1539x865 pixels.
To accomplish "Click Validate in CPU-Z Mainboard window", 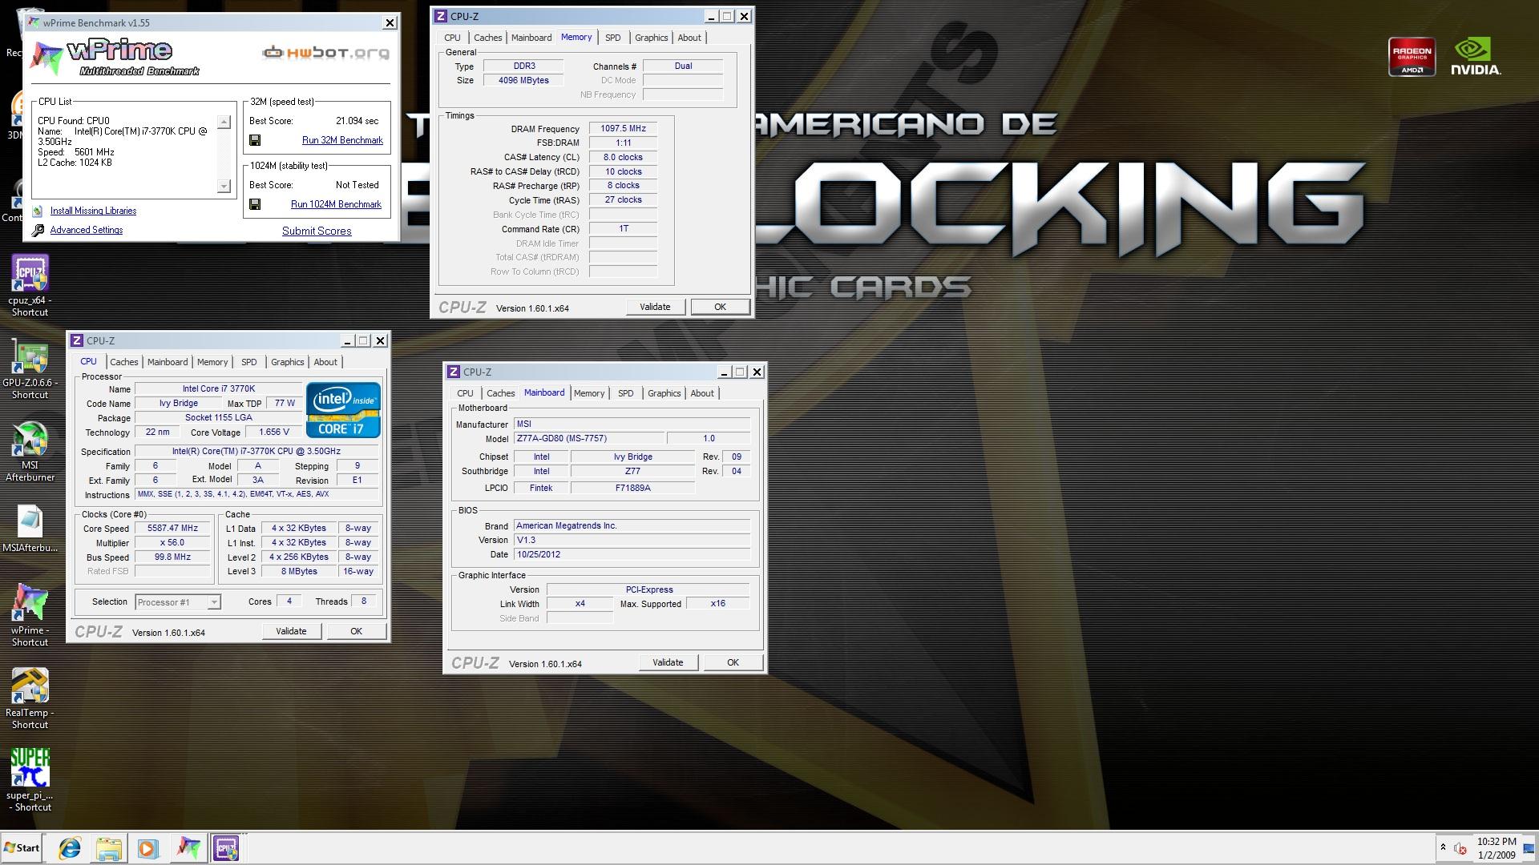I will [x=668, y=662].
